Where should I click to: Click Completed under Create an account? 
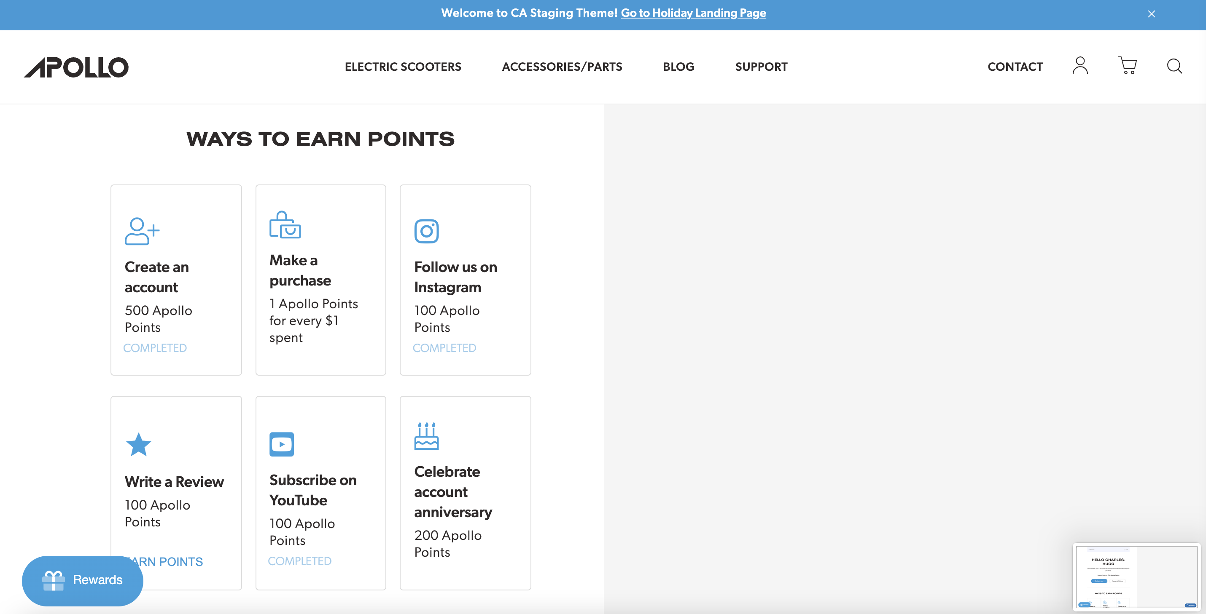coord(155,348)
